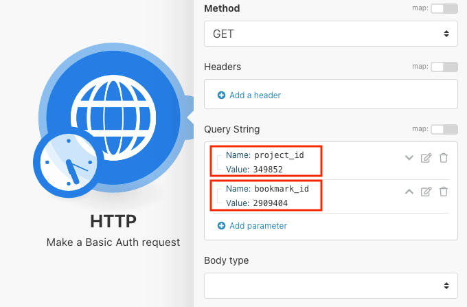Click plus icon beside Add parameter

click(x=221, y=226)
